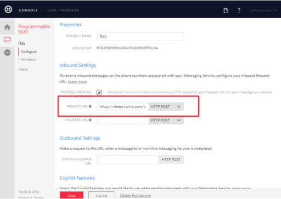
Task: Open the Console menu item
Action: 28,10
